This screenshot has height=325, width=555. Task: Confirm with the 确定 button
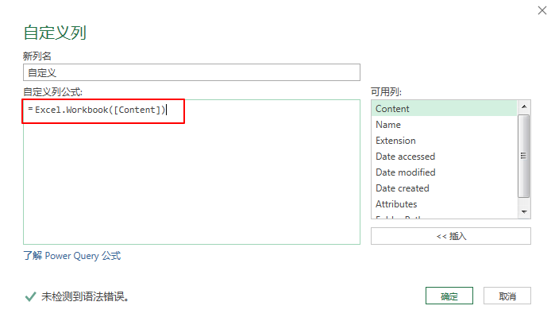click(x=449, y=296)
